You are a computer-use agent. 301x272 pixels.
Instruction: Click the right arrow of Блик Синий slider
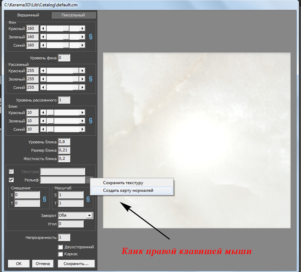82,129
